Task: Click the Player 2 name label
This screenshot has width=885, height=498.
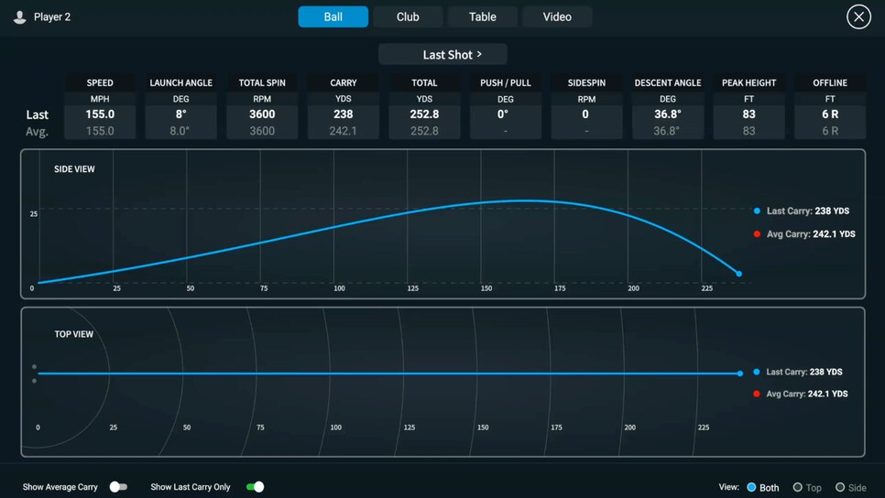Action: coord(52,16)
